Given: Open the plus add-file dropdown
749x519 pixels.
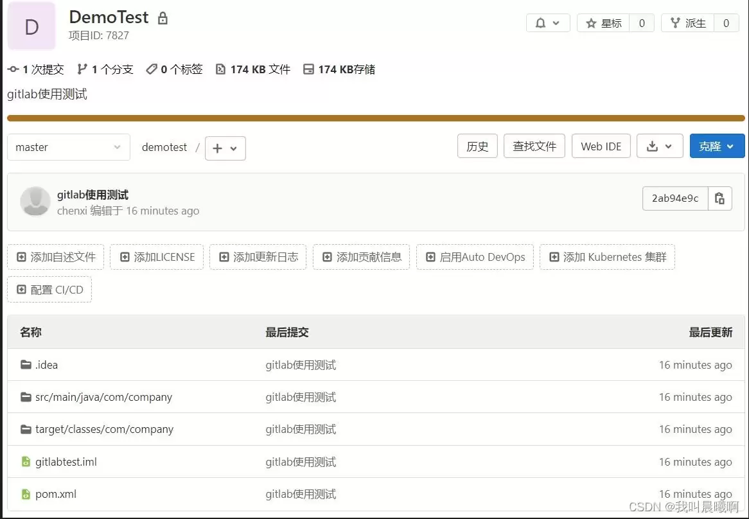Looking at the screenshot, I should (x=225, y=148).
